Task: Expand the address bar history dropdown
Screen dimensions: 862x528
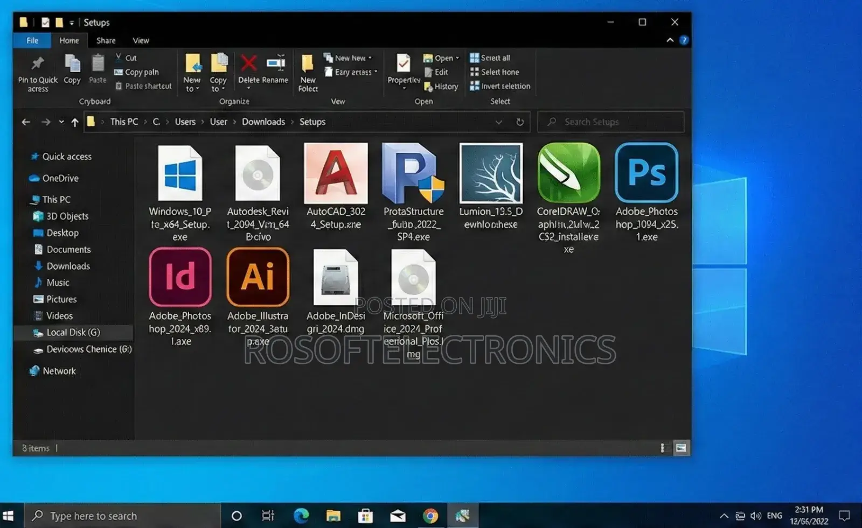Action: click(x=499, y=122)
